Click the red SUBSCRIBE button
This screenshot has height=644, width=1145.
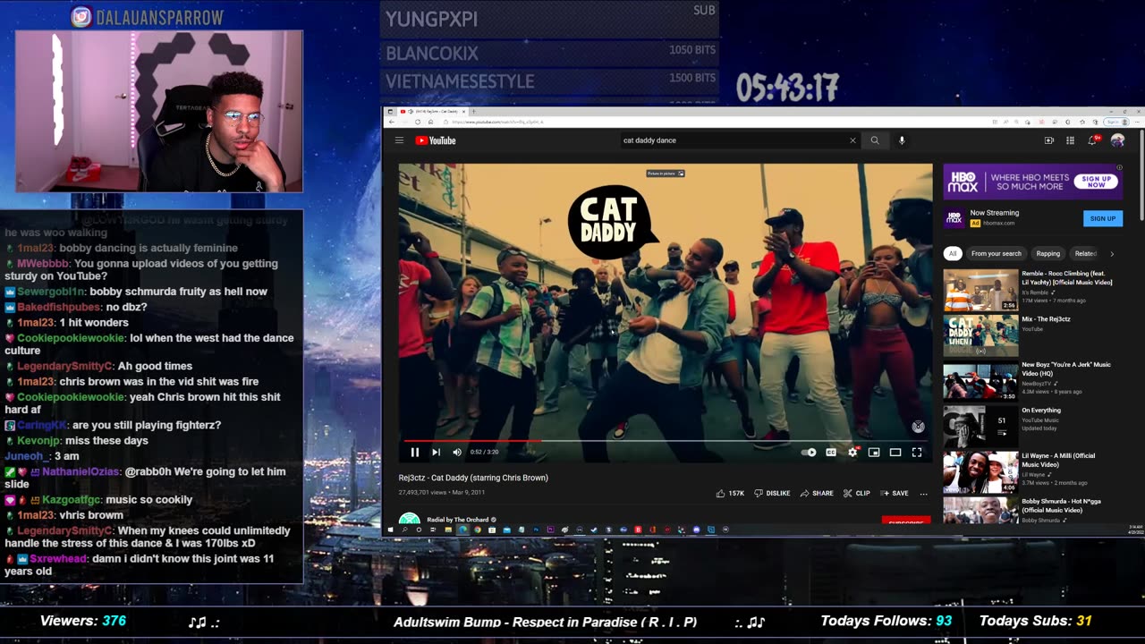(x=905, y=521)
